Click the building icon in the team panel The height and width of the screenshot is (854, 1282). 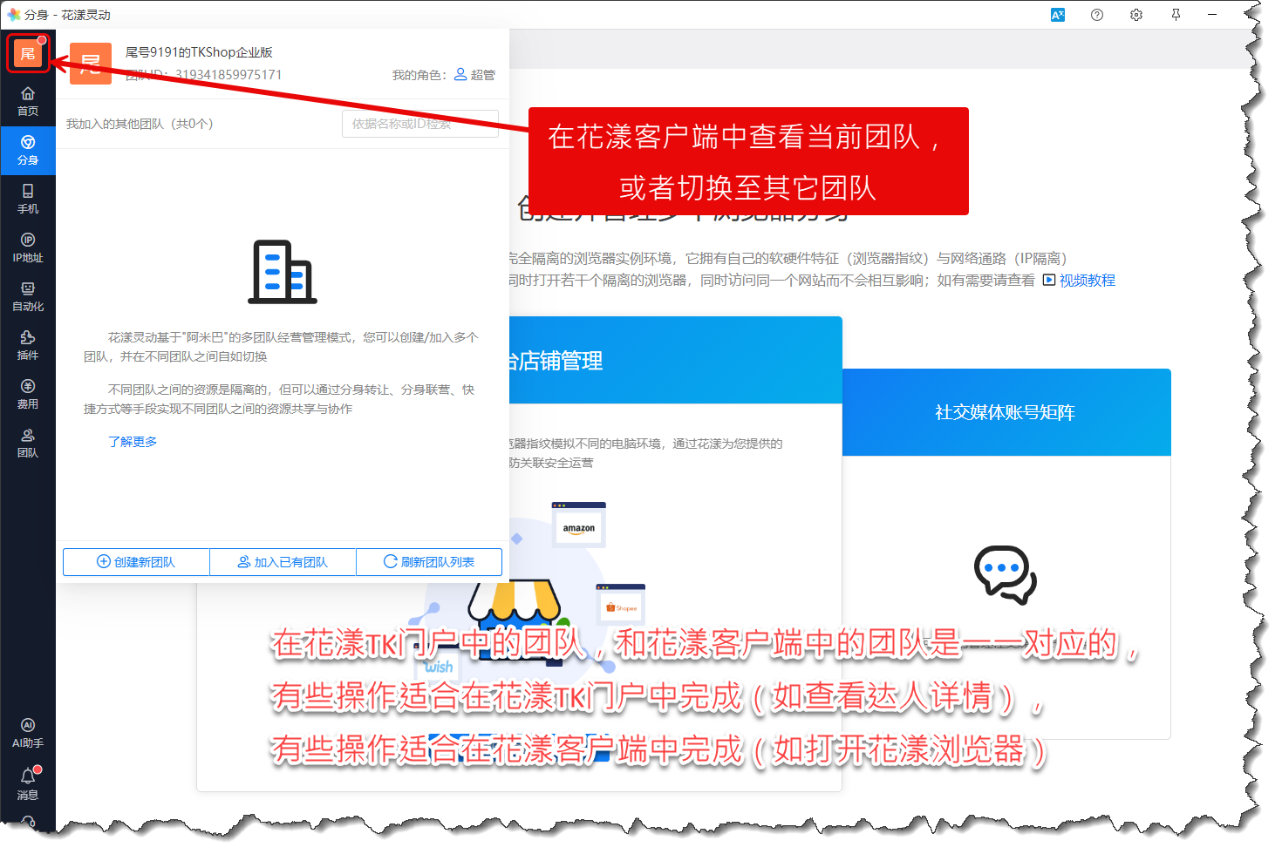283,272
